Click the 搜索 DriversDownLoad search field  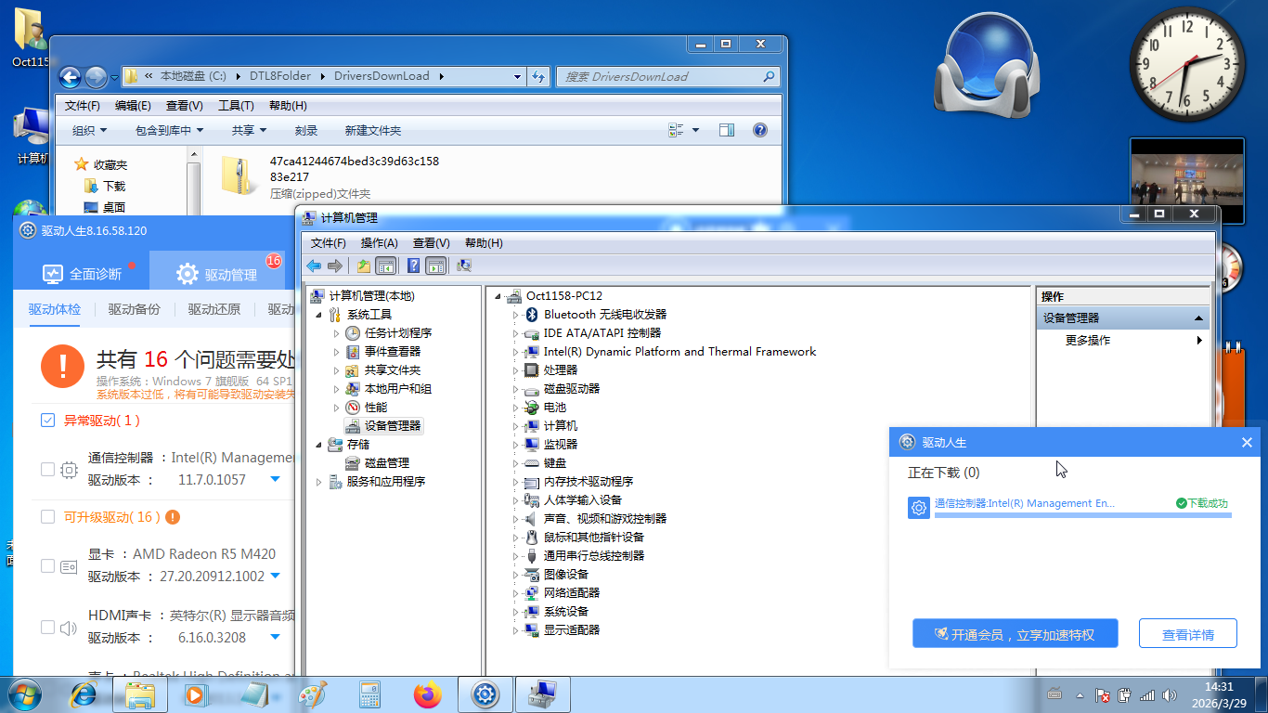click(659, 76)
